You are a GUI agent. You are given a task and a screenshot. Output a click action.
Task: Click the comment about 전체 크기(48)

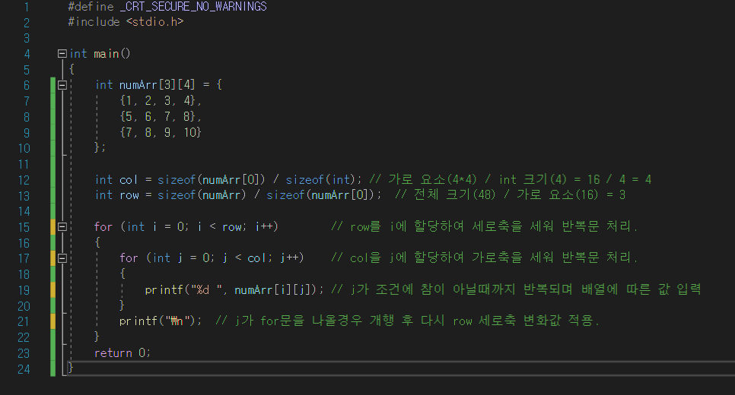click(510, 194)
